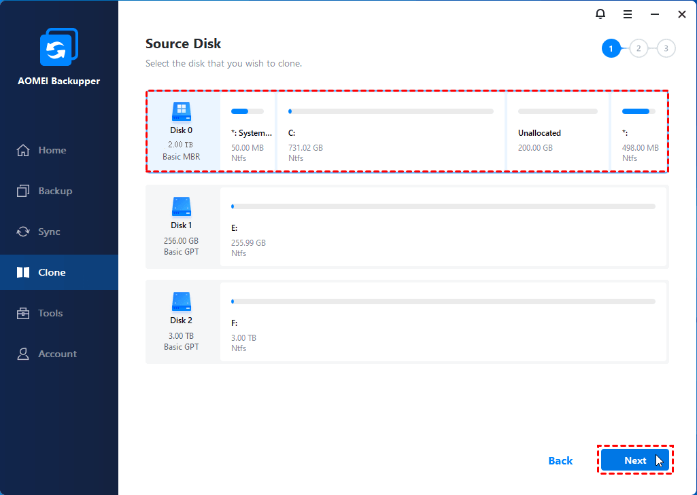Click the AOMEI Backupper logo icon
697x495 pixels.
(59, 47)
